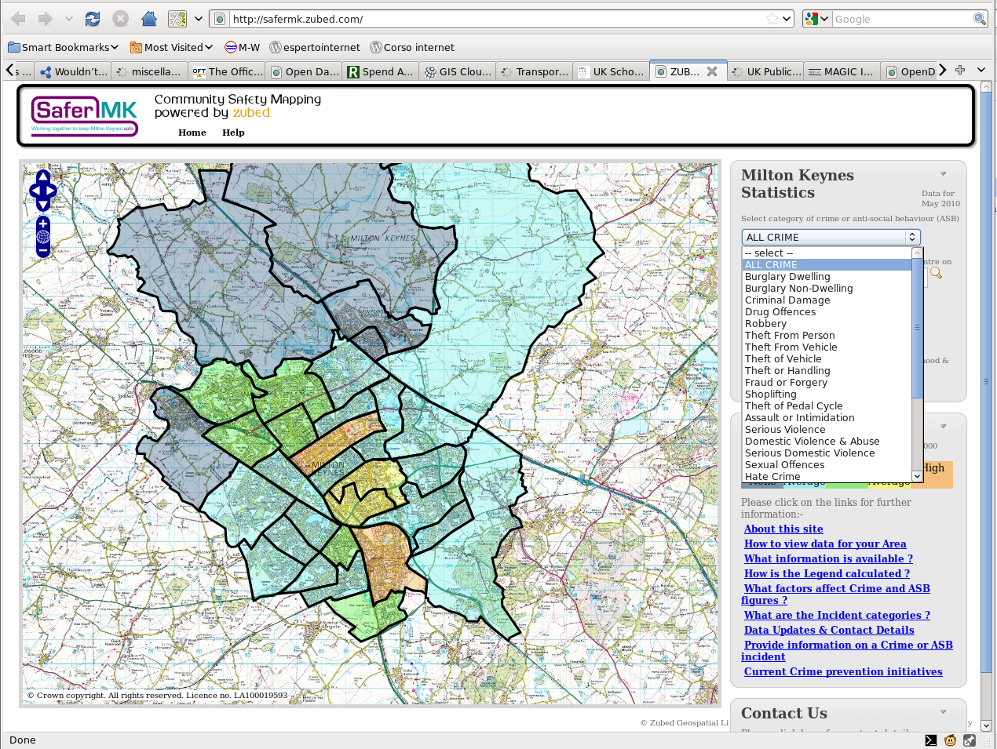Select Drug Offences from the crime list
Viewport: 997px width, 749px height.
(827, 312)
